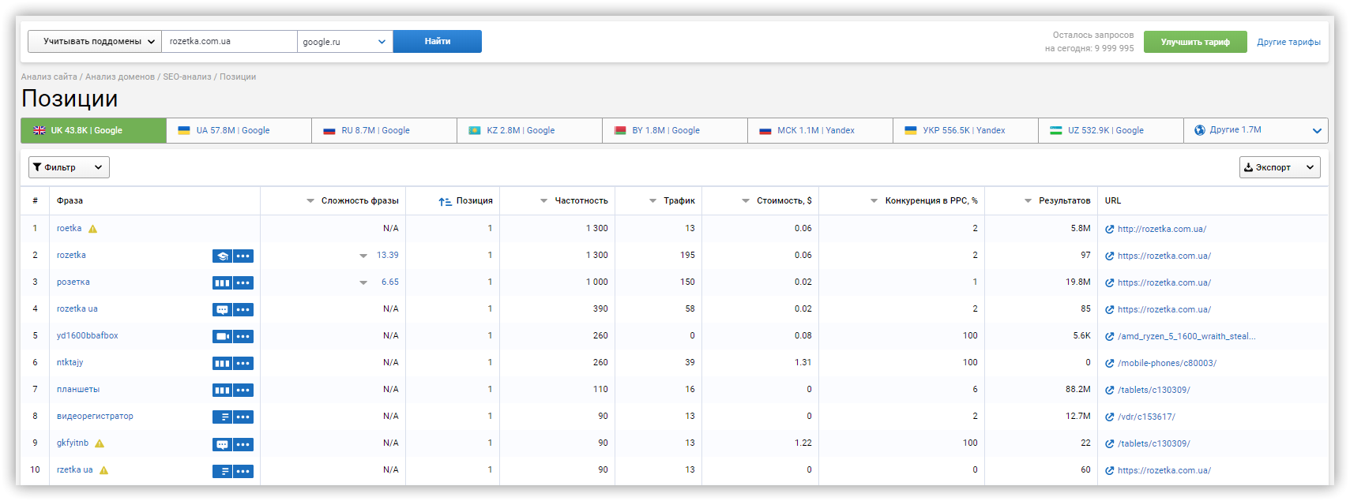Viewport: 1350px width, 501px height.
Task: Open URL link /amd_ryzen_5_1600_wraith_steal...
Action: [1186, 336]
